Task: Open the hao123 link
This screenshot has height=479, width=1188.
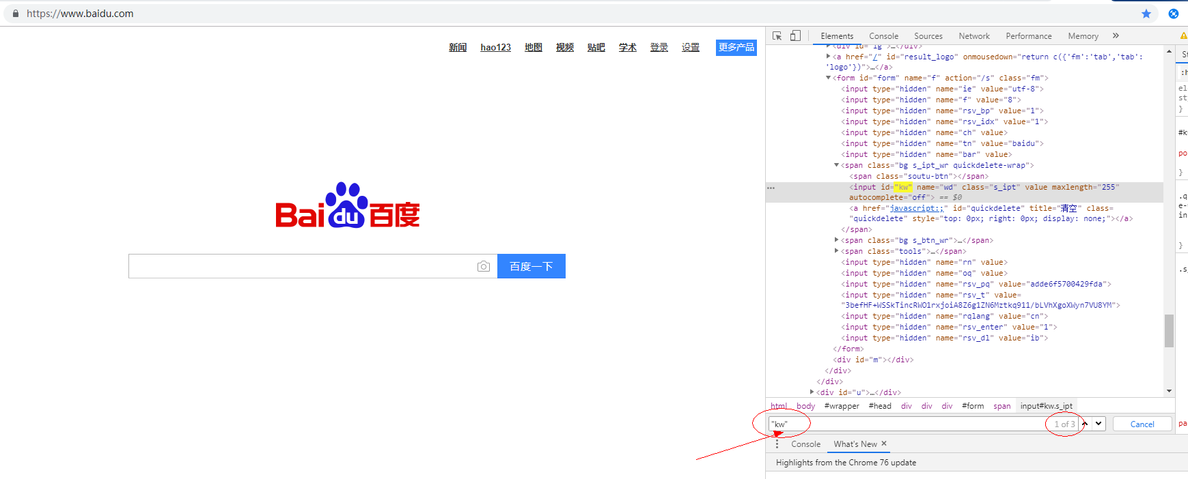Action: tap(495, 47)
